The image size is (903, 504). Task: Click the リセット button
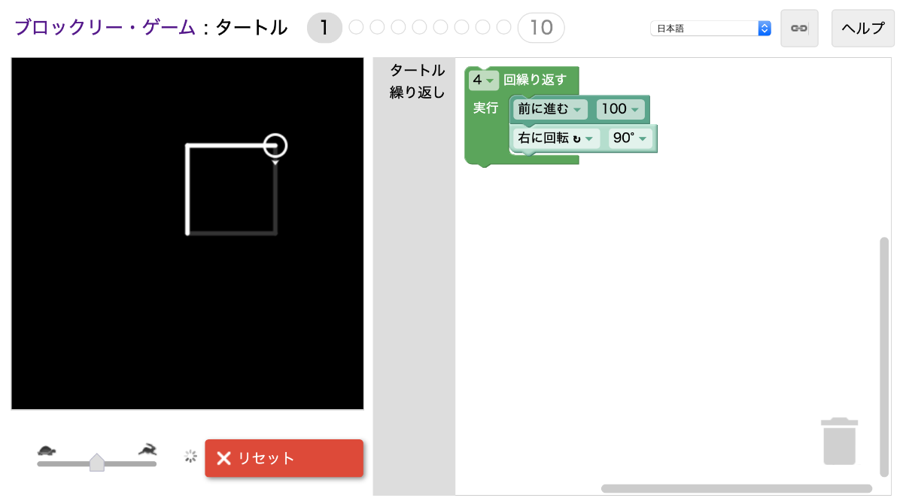[284, 458]
